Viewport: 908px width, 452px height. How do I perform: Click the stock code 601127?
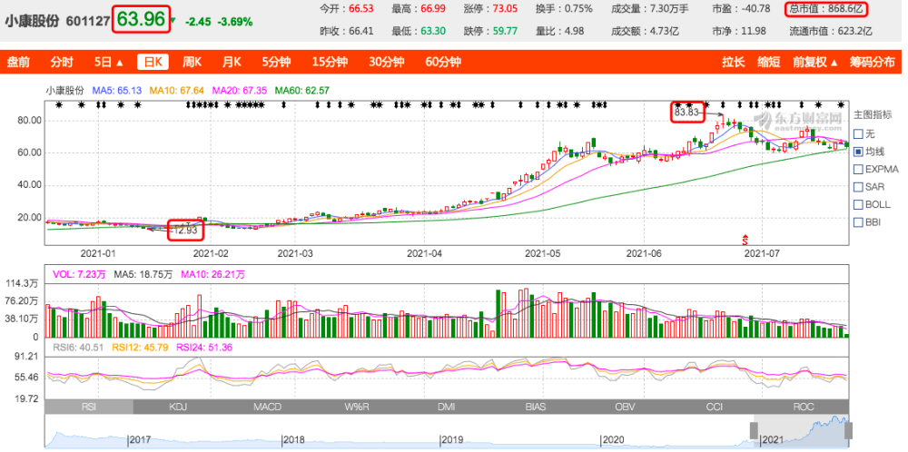(x=86, y=22)
